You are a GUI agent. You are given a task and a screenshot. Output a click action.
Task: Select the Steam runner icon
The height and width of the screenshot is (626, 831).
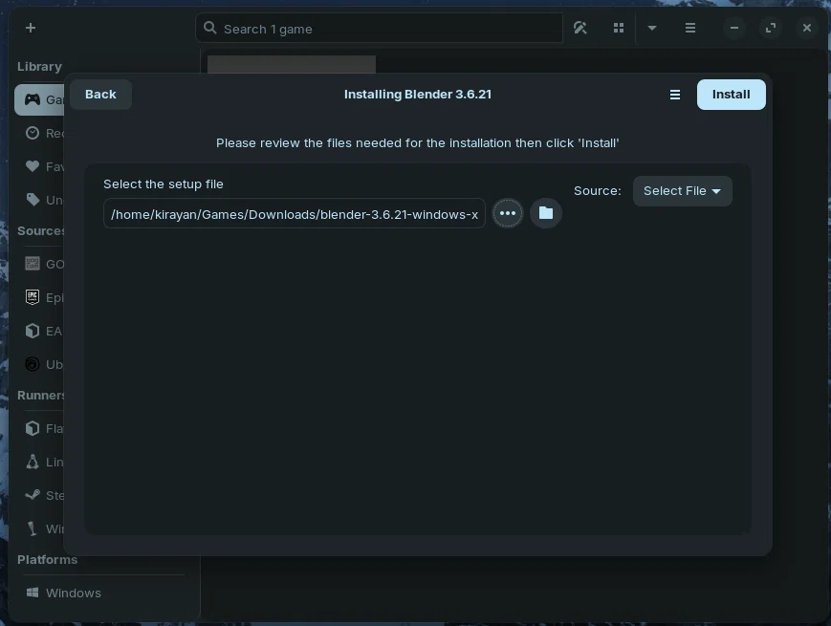33,495
